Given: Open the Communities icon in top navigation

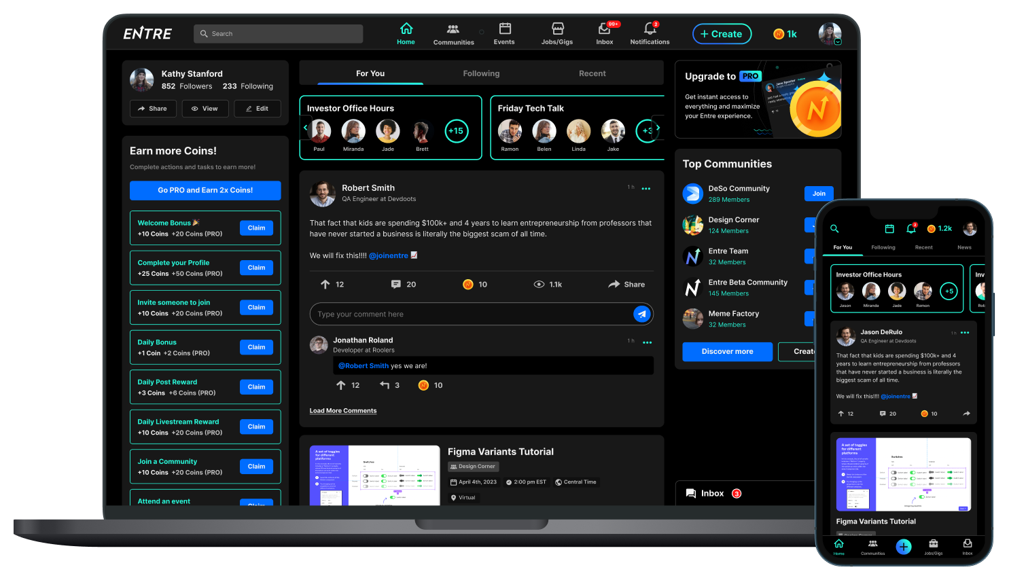Looking at the screenshot, I should (453, 29).
